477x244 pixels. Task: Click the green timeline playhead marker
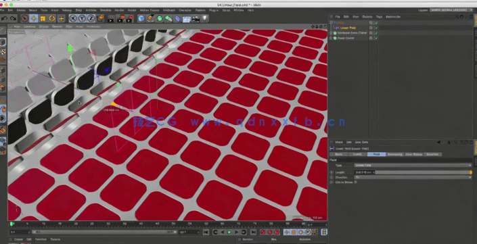coord(12,224)
